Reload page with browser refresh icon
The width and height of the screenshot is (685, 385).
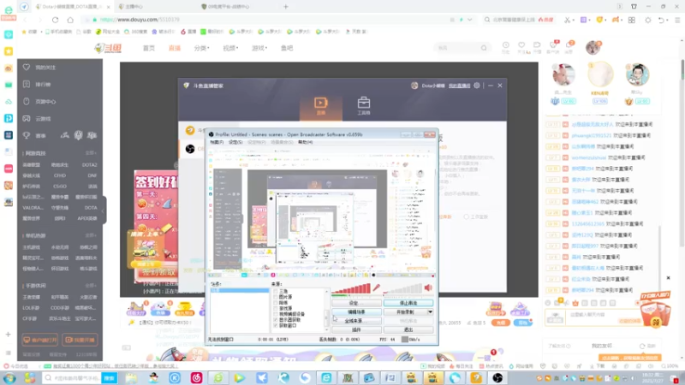[55, 20]
